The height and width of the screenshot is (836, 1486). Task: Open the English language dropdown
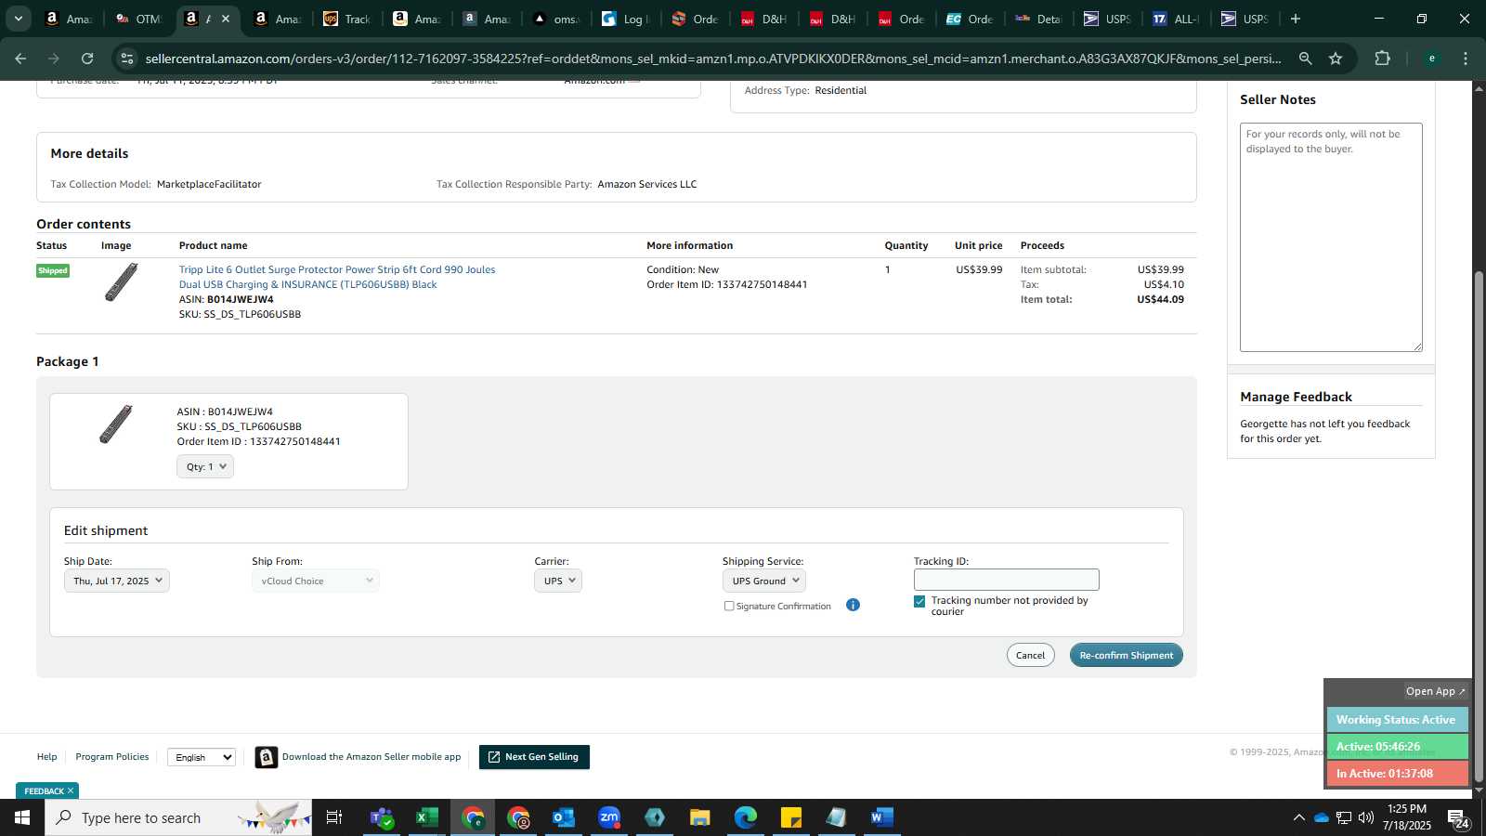point(202,757)
